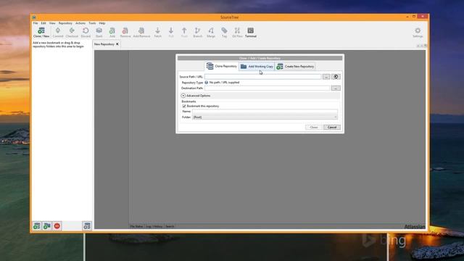
Task: Open the Actions menu
Action: tap(80, 23)
